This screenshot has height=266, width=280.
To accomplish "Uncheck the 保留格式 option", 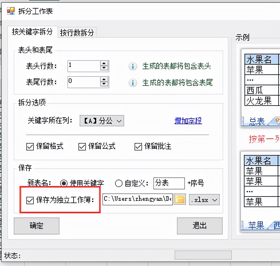I will [30, 146].
